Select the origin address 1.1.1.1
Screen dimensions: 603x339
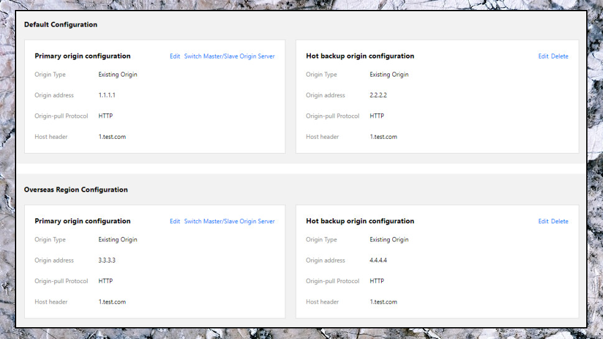pyautogui.click(x=107, y=95)
